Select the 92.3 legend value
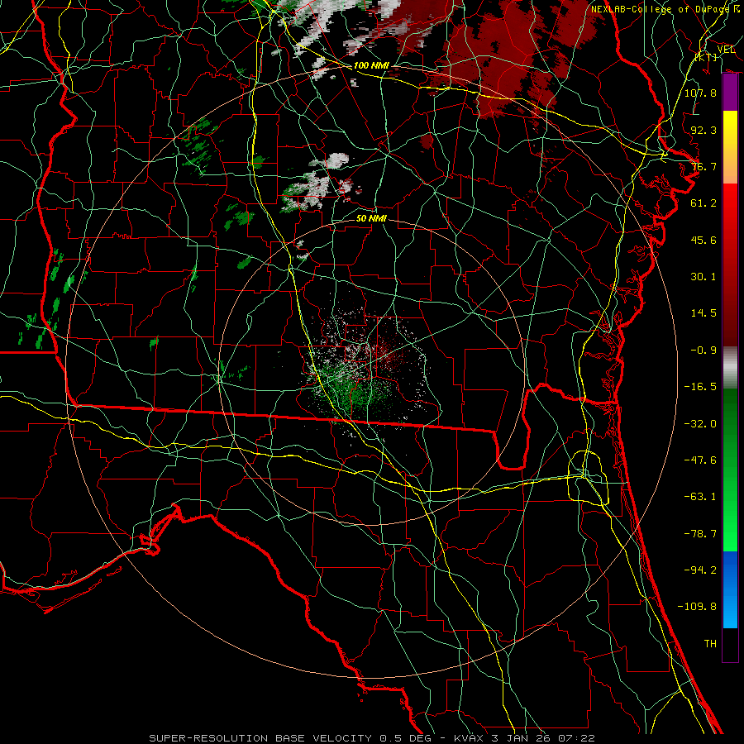The width and height of the screenshot is (744, 744). point(703,130)
